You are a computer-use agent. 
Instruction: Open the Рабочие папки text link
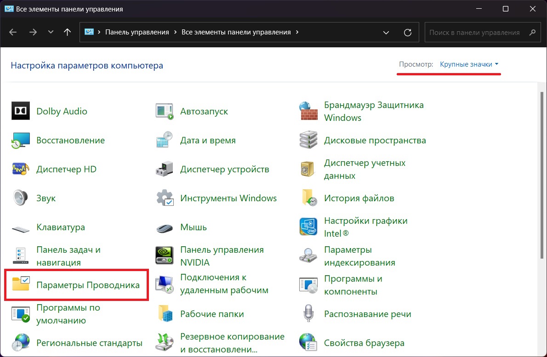[x=212, y=314]
